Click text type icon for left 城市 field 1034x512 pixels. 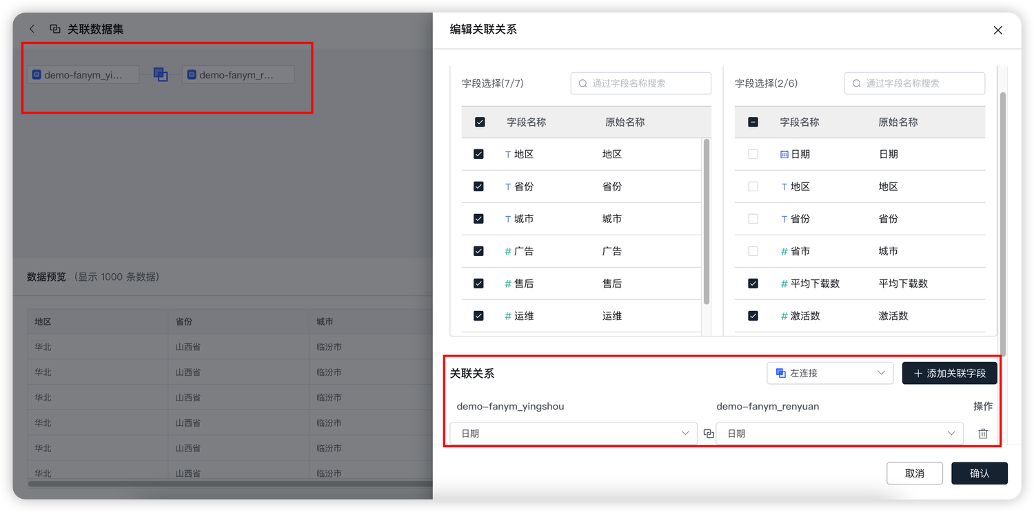click(508, 219)
